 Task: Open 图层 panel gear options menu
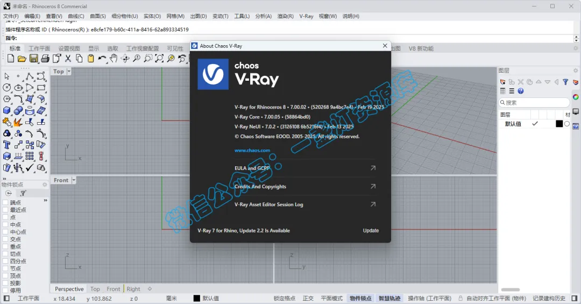[576, 70]
